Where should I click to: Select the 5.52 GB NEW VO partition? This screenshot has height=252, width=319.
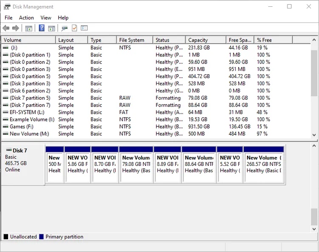pyautogui.click(x=230, y=164)
